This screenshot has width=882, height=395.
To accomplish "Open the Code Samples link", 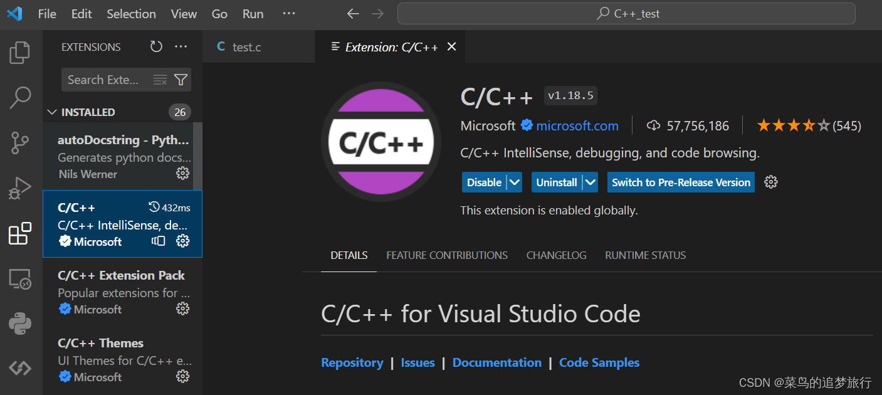I will coord(599,362).
